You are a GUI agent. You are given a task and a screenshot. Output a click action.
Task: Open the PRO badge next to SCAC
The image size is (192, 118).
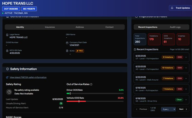80,51
